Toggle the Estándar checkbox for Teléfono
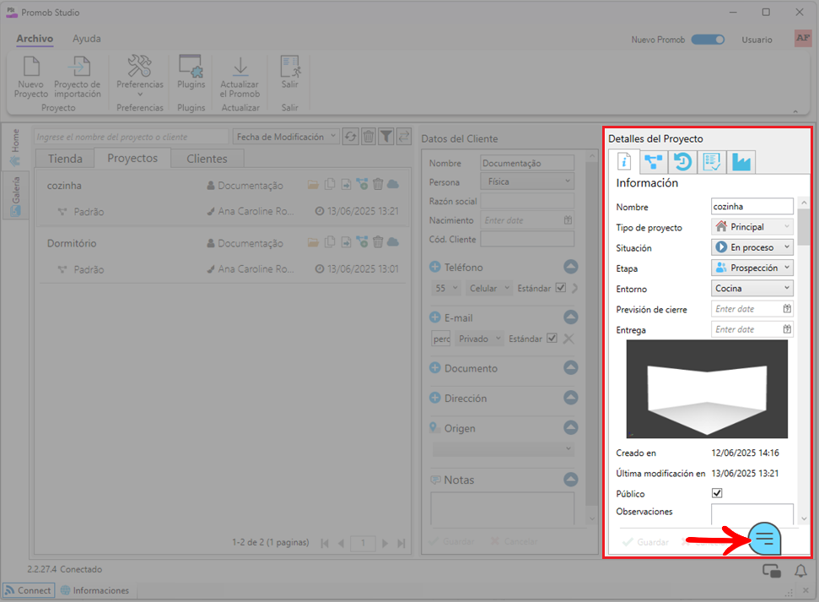This screenshot has height=602, width=819. (560, 288)
